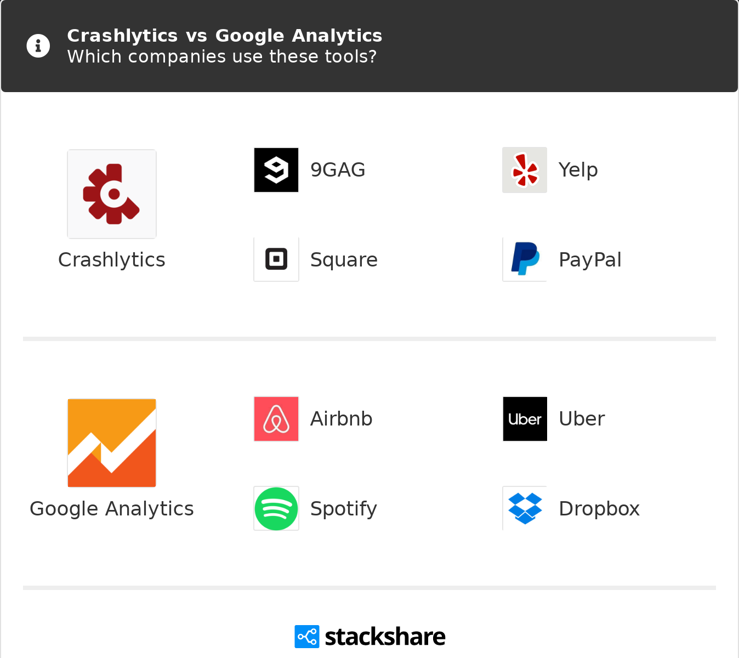Click the Spotify logo icon
739x658 pixels.
[276, 508]
